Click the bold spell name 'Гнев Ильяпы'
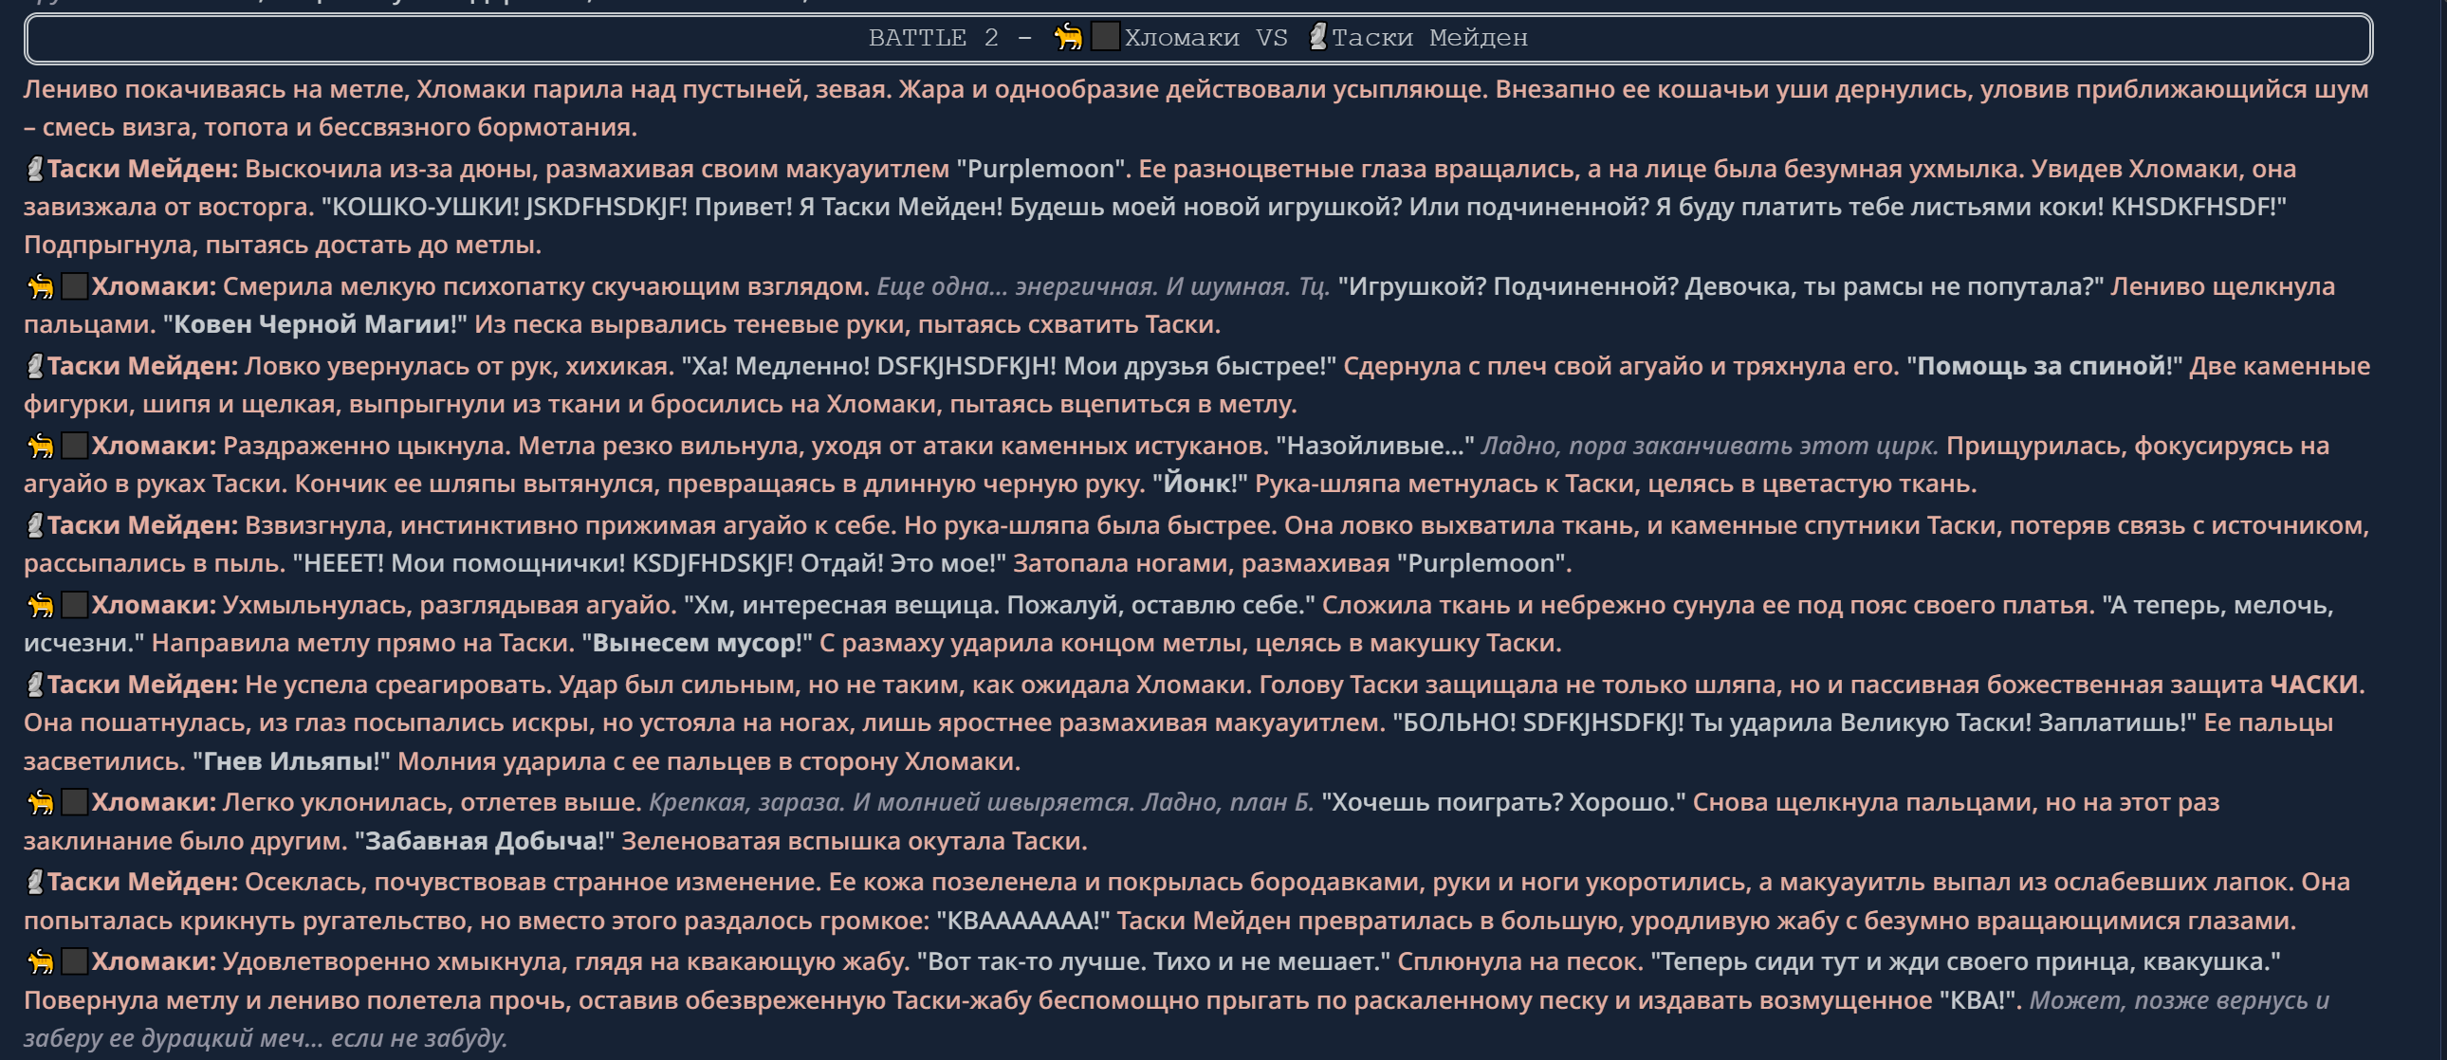Screen dimensions: 2447x1060 [x=288, y=761]
